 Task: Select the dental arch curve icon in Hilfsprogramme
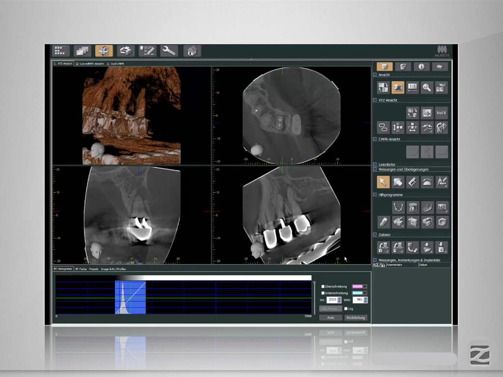(398, 207)
